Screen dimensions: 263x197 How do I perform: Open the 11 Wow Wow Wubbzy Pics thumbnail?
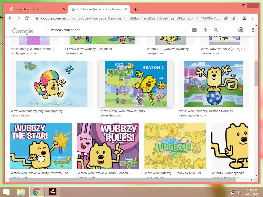point(102,41)
